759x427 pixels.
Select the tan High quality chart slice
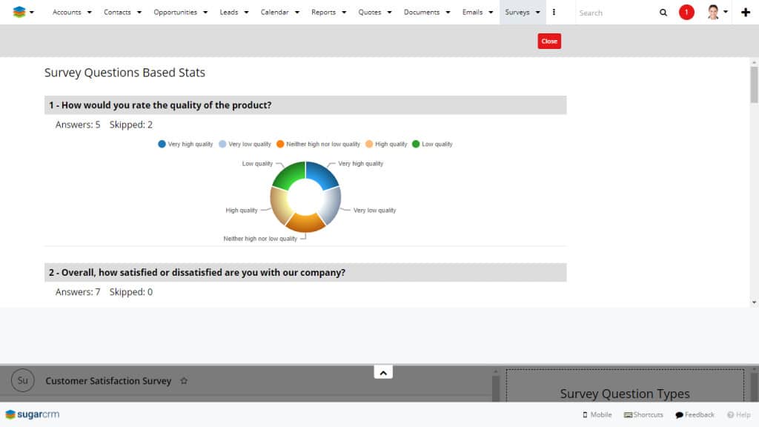point(279,206)
